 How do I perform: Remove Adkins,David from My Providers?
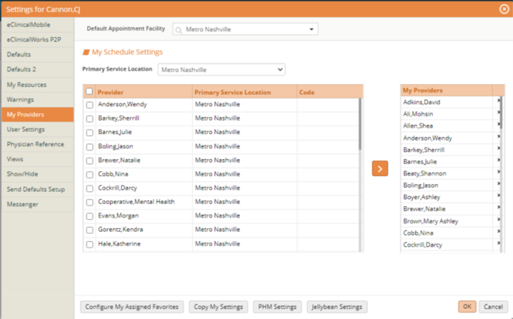click(x=499, y=101)
